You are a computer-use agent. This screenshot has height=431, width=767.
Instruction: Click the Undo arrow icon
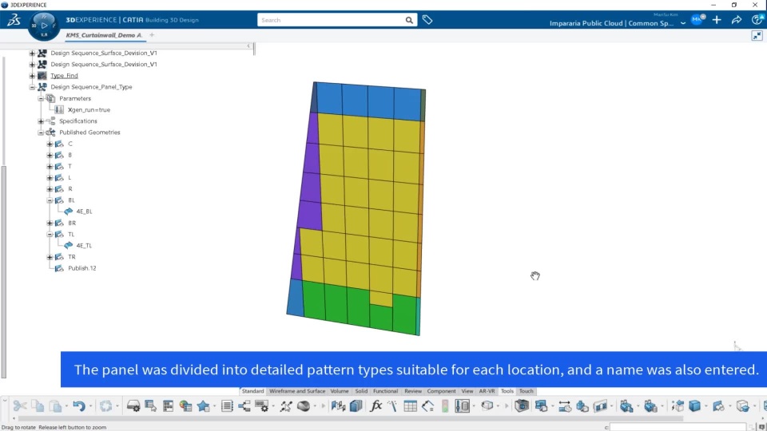pos(79,405)
